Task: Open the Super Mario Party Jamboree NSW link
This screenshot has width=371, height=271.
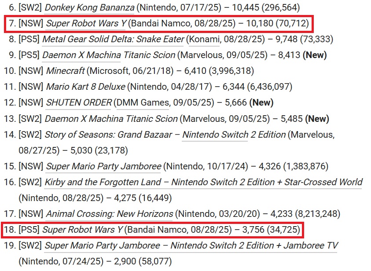Action: 103,166
